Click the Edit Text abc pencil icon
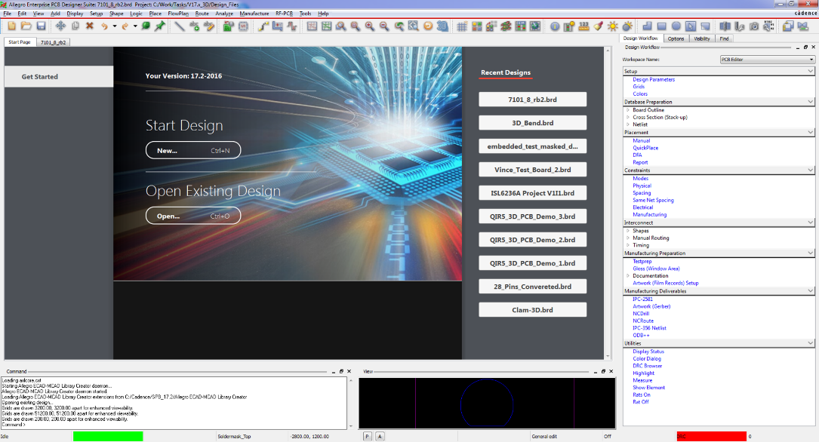Image resolution: width=819 pixels, height=442 pixels. click(209, 26)
